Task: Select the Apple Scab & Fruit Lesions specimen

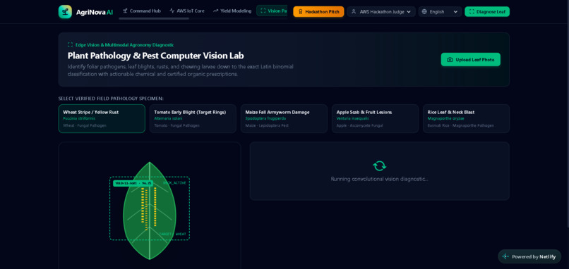Action: 375,118
